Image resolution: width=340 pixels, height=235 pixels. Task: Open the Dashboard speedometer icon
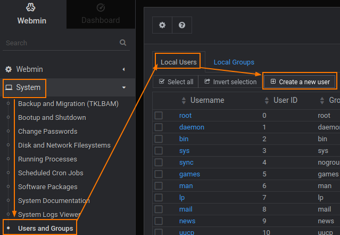[101, 8]
